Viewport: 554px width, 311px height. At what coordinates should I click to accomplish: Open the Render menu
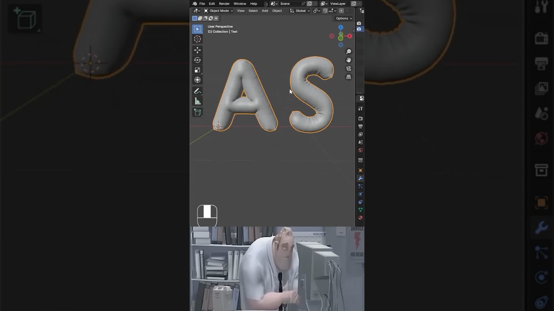point(224,3)
